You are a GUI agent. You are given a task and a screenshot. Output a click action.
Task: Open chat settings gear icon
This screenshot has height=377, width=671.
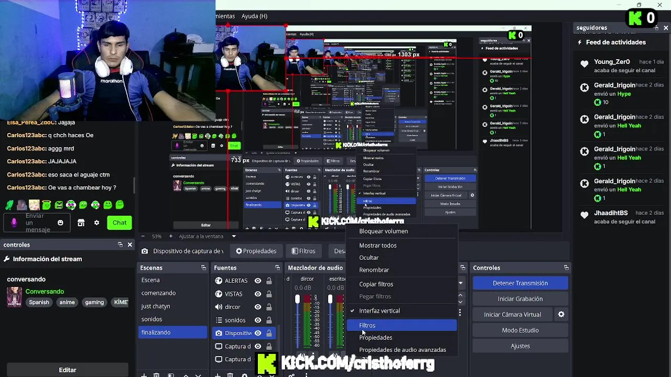tap(96, 223)
